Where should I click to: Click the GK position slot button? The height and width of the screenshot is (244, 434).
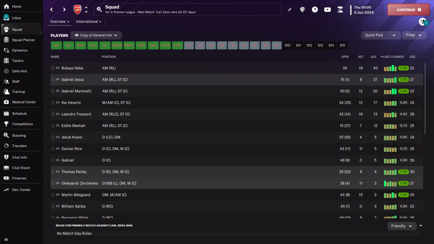tap(56, 45)
